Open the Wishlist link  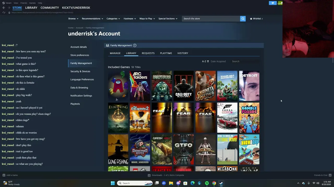click(x=256, y=19)
